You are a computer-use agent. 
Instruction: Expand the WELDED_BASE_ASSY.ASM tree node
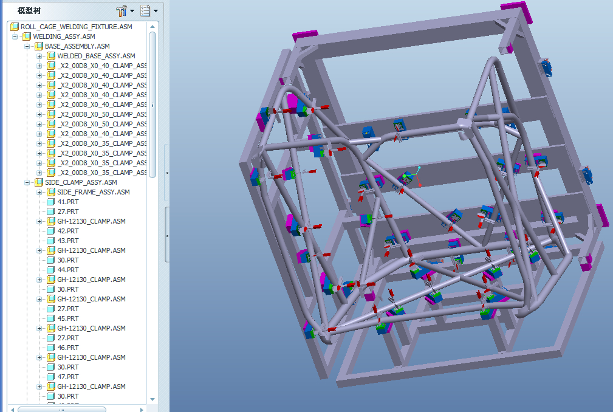39,56
